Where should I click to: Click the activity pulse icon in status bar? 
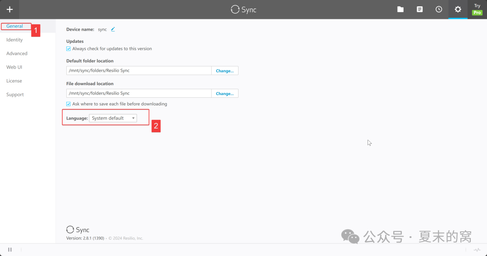pos(477,250)
